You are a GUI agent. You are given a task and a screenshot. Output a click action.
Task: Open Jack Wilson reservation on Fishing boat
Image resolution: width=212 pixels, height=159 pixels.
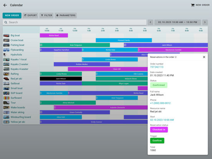pyautogui.click(x=166, y=45)
